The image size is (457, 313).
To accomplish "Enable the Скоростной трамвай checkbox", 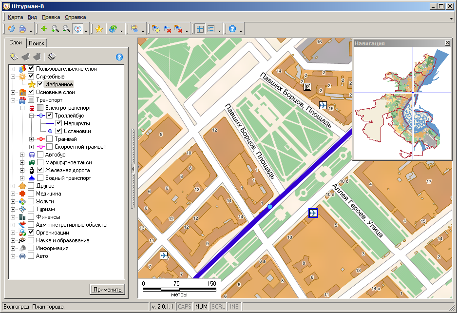I will 50,146.
